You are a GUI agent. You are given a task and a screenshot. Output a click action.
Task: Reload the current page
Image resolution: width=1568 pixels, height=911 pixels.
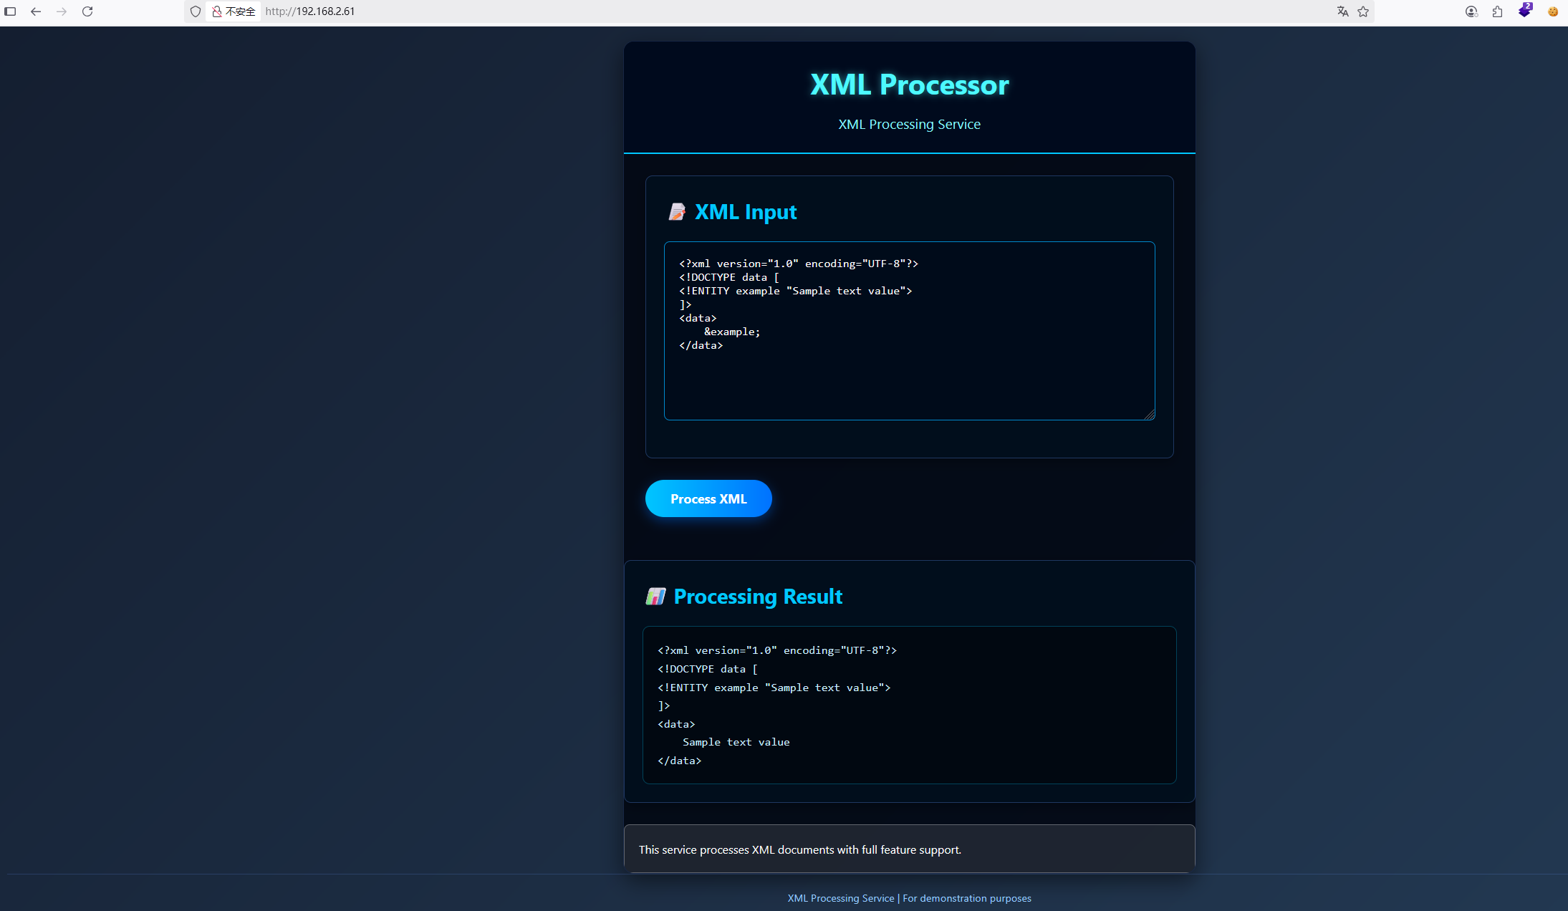(x=87, y=11)
